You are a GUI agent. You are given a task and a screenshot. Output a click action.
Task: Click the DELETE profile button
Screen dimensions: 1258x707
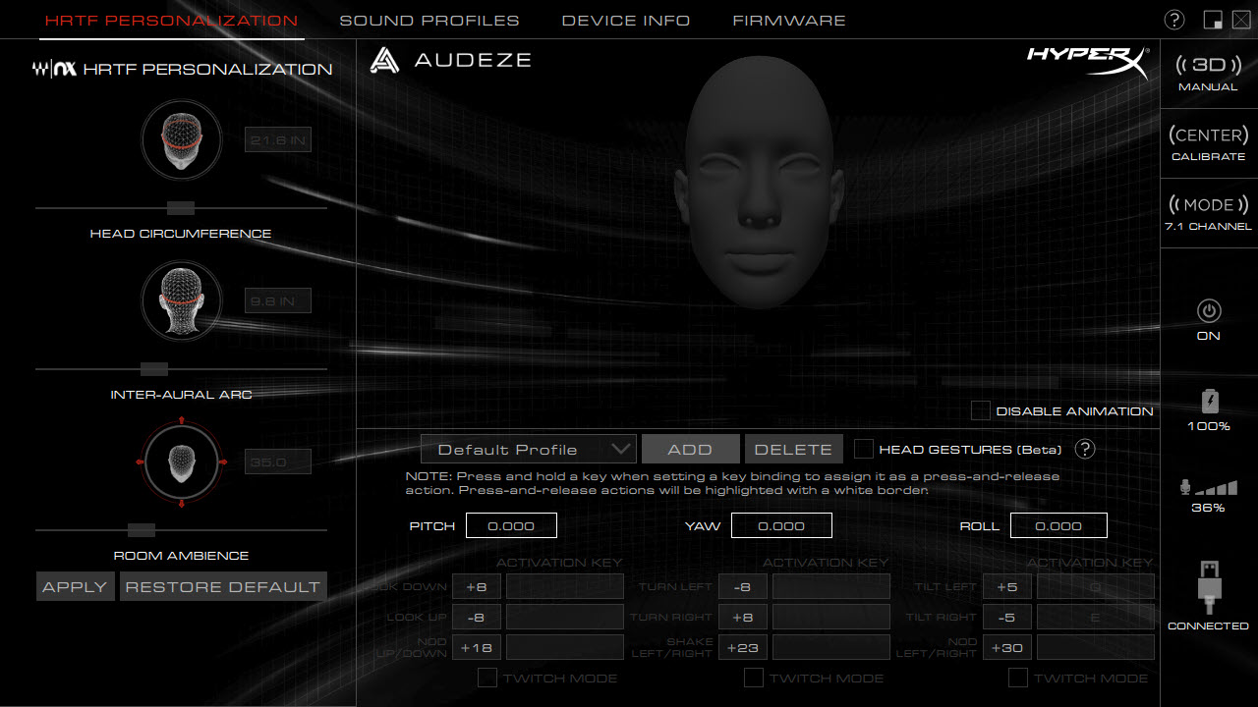[793, 449]
